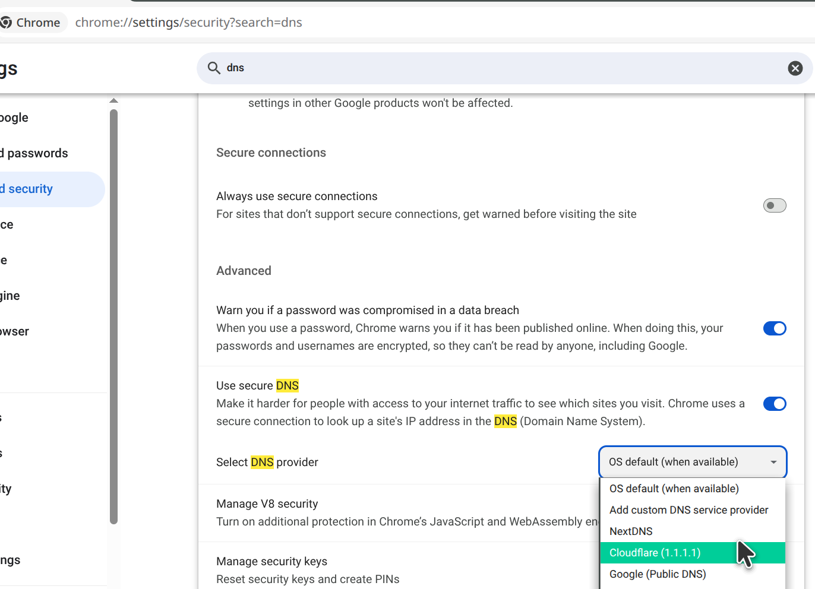
Task: Select Add custom DNS service provider option
Action: pyautogui.click(x=693, y=510)
